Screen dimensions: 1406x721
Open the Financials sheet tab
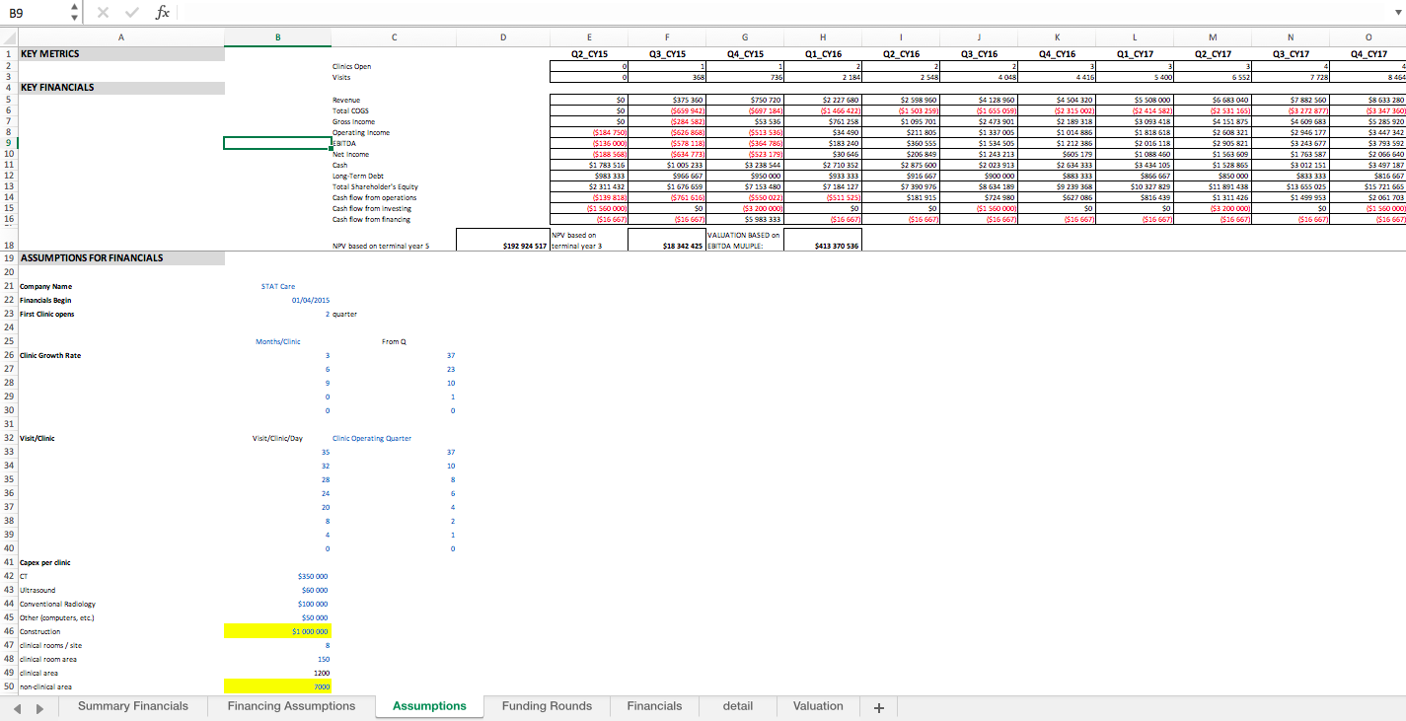[654, 706]
